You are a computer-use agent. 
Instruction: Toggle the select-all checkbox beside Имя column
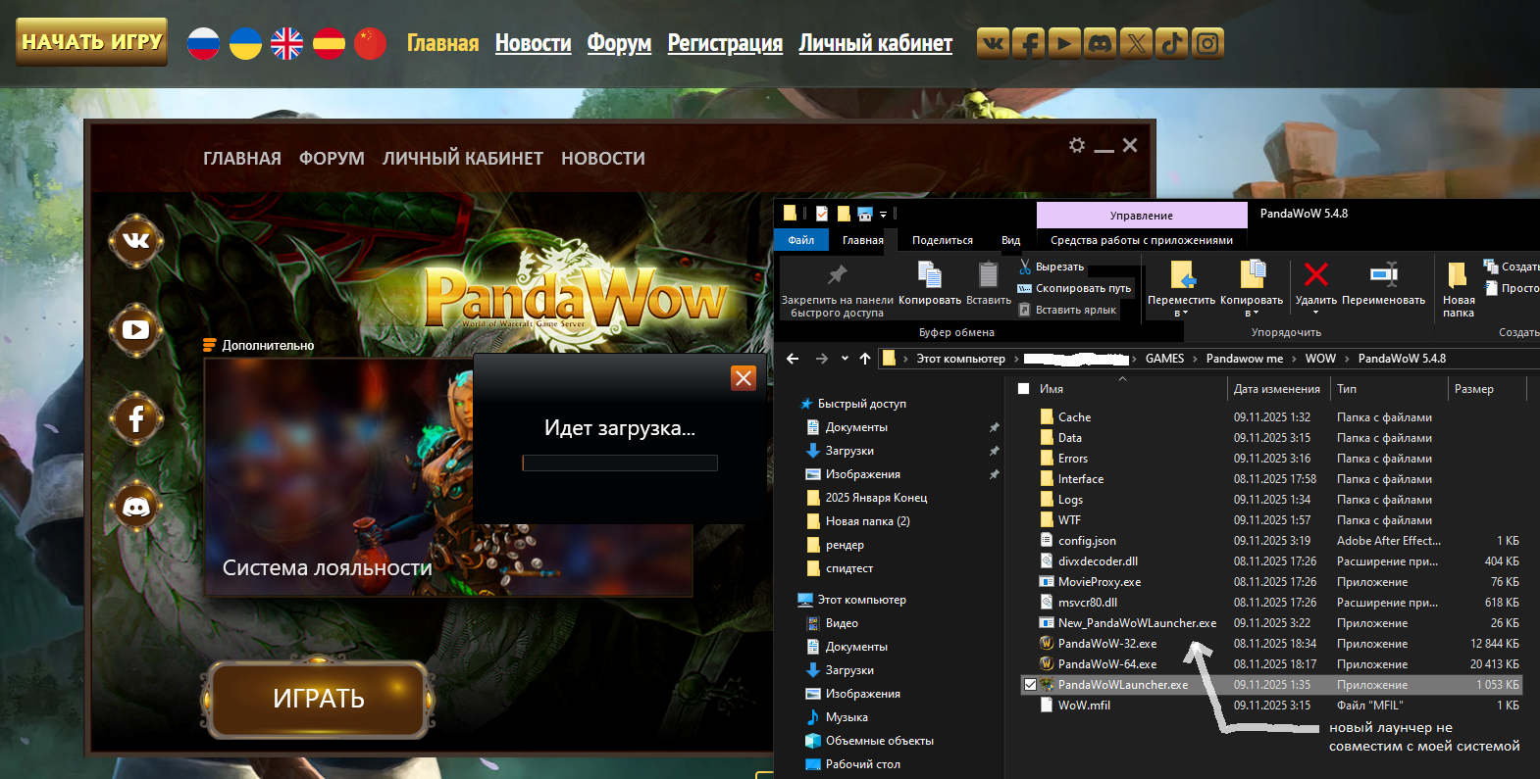pyautogui.click(x=1024, y=389)
